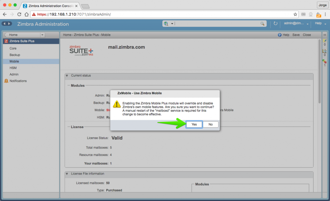
Task: Click the insecure connection warning icon
Action: [34, 14]
